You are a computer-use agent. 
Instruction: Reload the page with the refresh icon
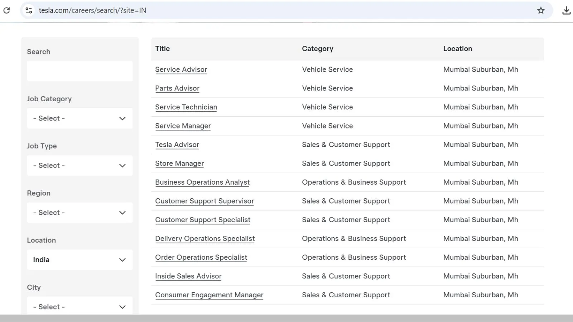tap(6, 10)
